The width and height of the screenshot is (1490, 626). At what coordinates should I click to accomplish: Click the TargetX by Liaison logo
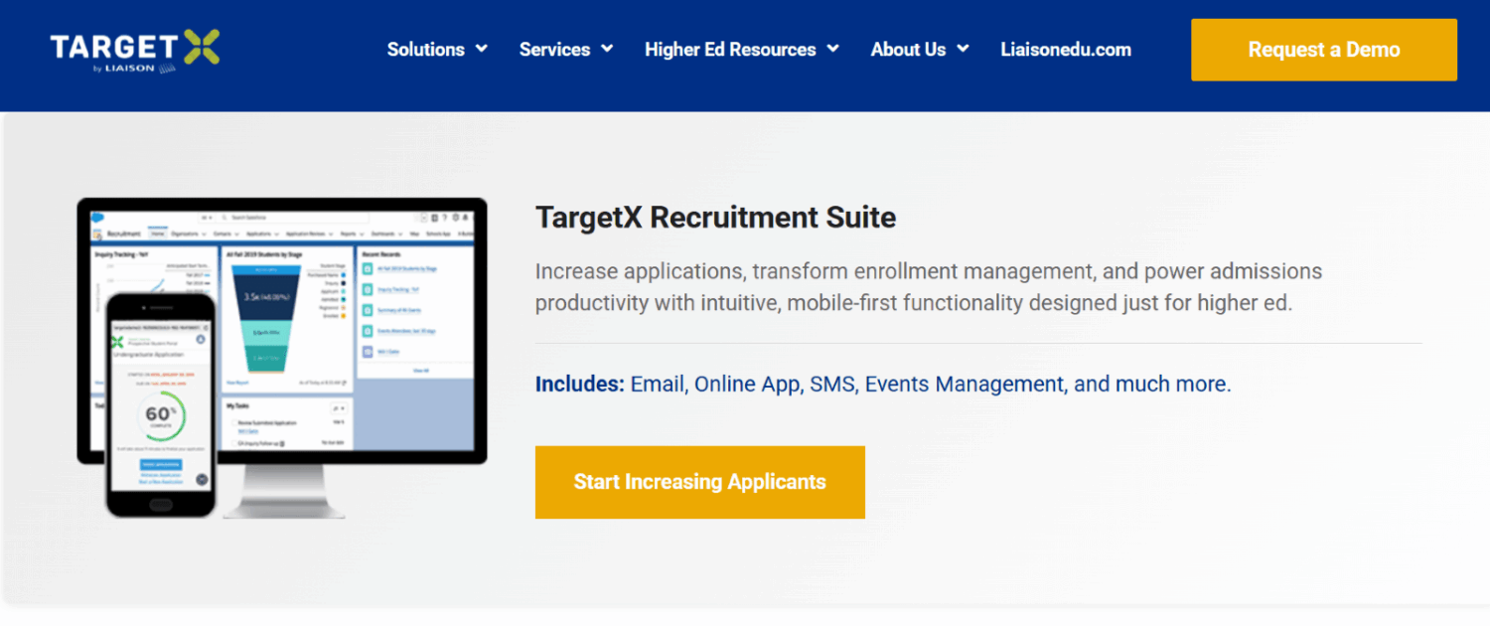134,50
